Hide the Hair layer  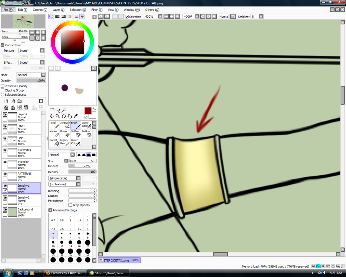coord(5,138)
